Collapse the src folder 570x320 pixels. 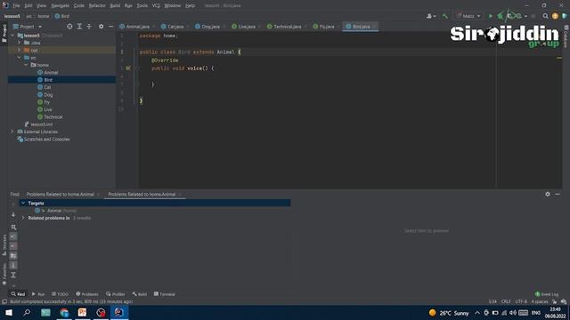coord(20,58)
